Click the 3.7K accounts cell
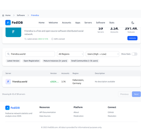This screenshot has width=141, height=133. (64, 82)
